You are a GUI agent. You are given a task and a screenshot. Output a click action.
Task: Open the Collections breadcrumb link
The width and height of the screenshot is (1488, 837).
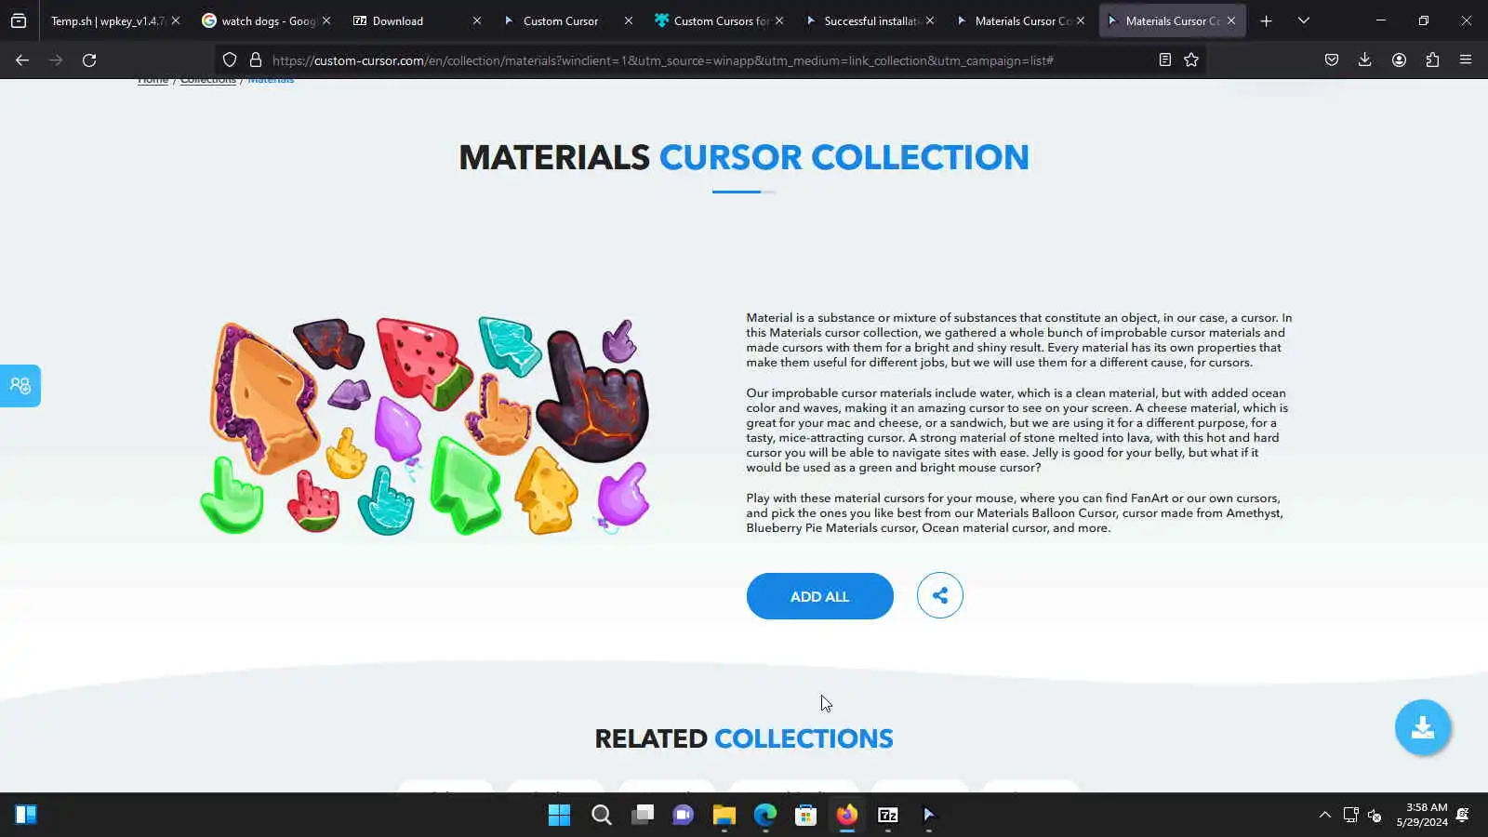coord(208,80)
